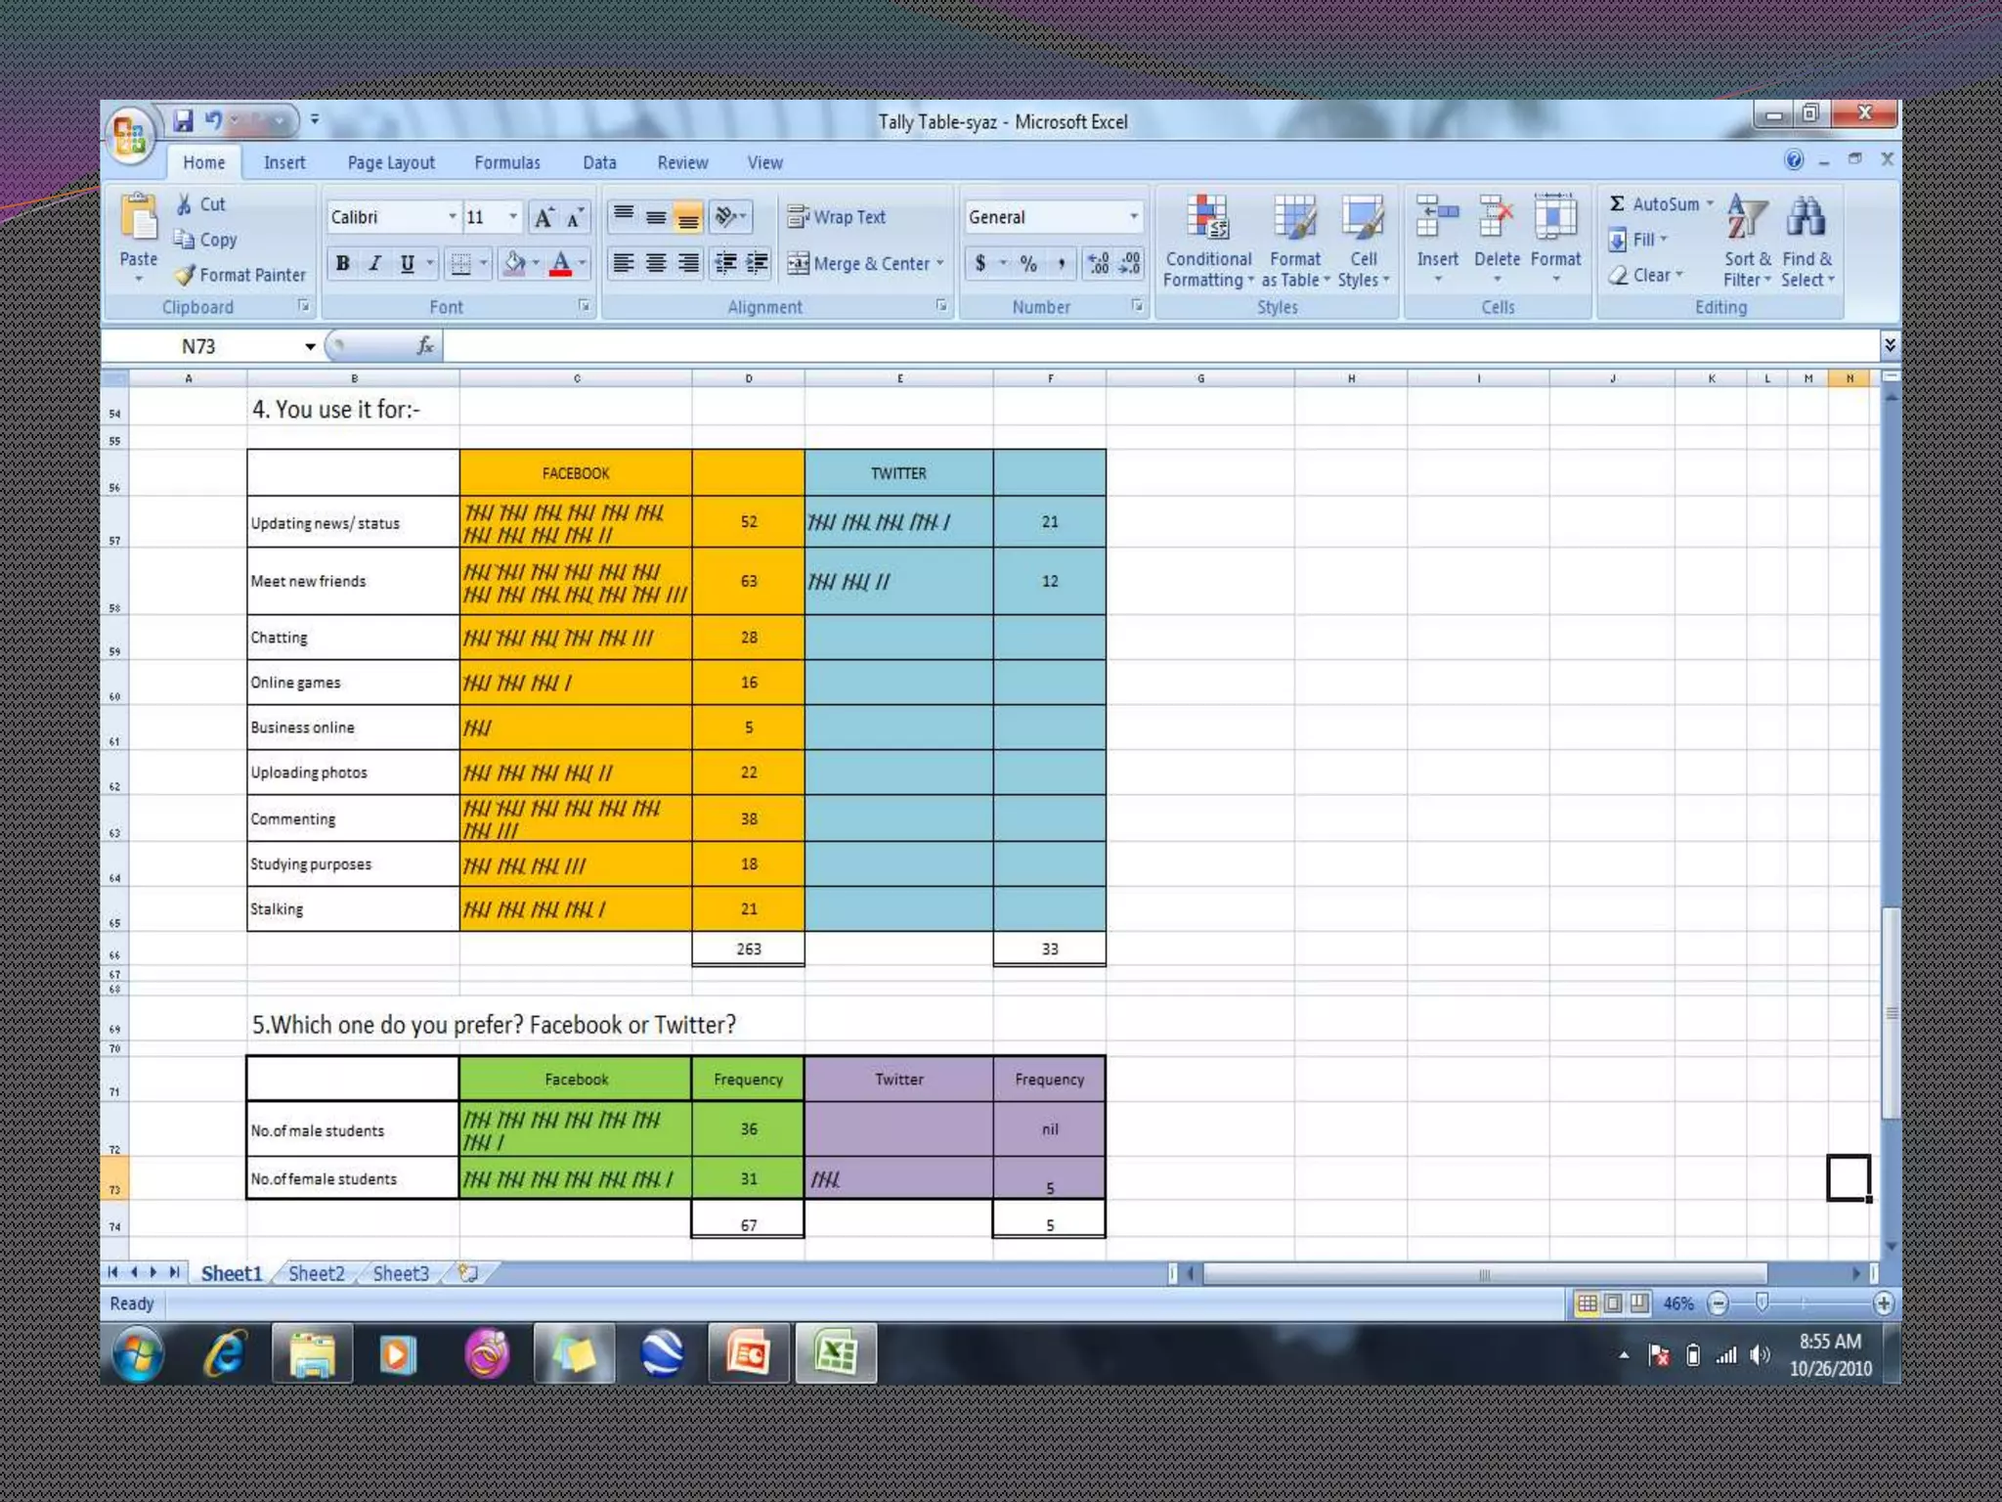Viewport: 2002px width, 1502px height.
Task: Click the Save icon in quick access toolbar
Action: tap(183, 120)
